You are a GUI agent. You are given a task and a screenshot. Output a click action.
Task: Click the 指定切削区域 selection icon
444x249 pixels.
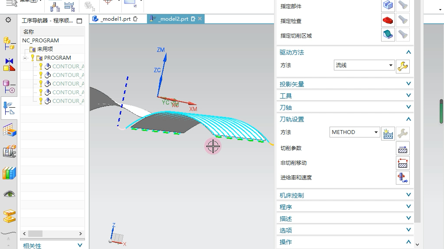387,35
